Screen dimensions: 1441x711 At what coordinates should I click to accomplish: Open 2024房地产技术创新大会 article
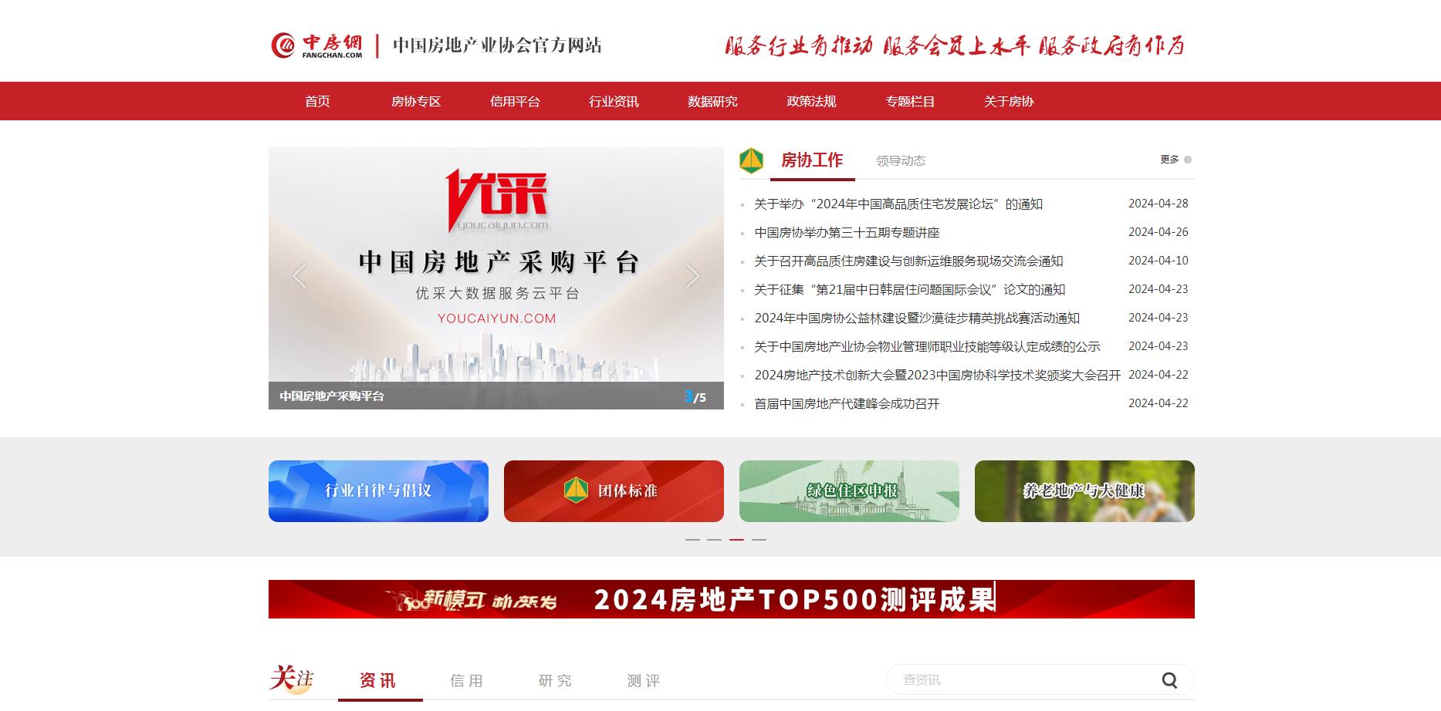(937, 375)
